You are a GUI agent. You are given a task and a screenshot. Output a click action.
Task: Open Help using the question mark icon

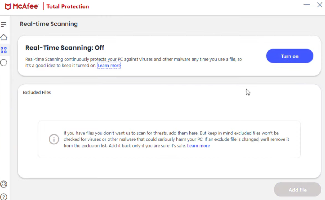pyautogui.click(x=4, y=196)
